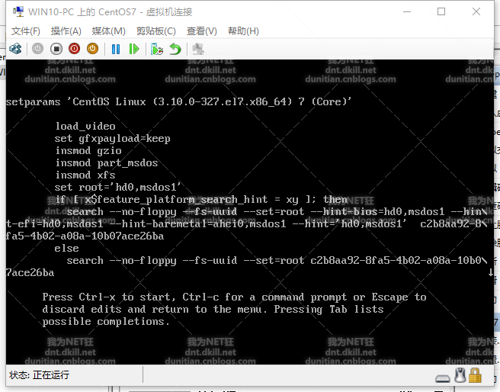Open the 文件(F) menu
This screenshot has height=392, width=500.
(26, 31)
